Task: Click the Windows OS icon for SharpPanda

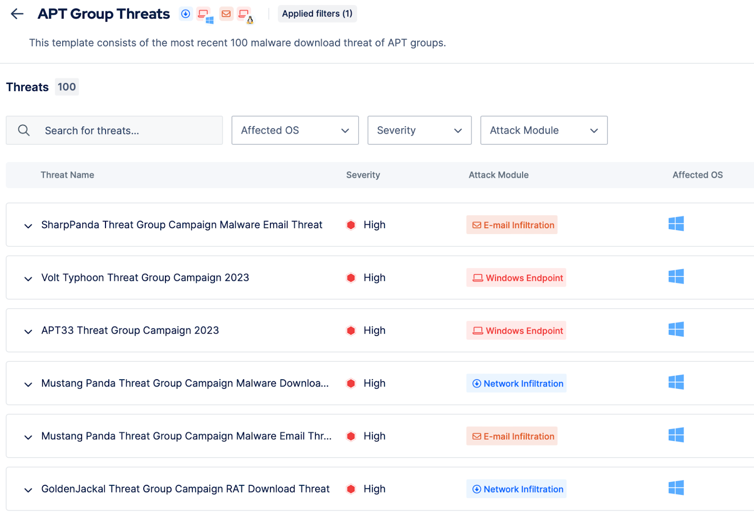Action: click(676, 223)
